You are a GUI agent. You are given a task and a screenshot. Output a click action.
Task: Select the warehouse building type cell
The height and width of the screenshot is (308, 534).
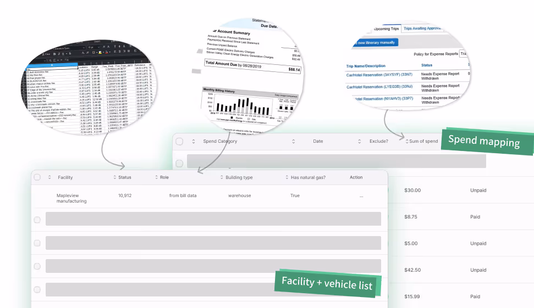pyautogui.click(x=239, y=195)
